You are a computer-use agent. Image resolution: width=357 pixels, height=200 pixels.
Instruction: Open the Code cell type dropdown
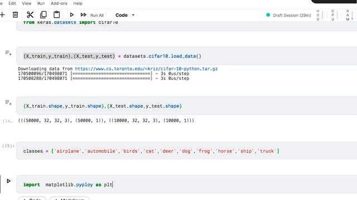[x=125, y=15]
